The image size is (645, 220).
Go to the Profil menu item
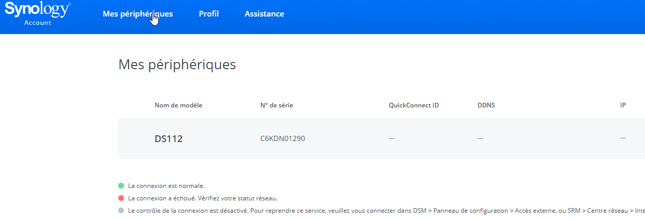(209, 14)
